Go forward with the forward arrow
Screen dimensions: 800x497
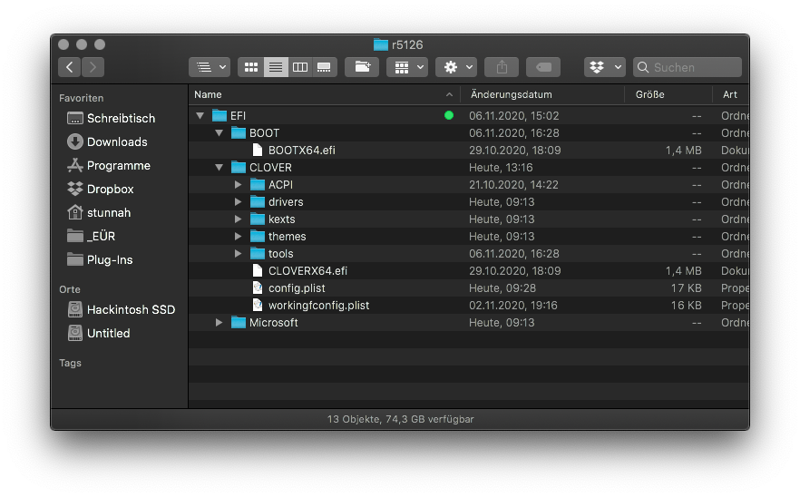tap(93, 67)
